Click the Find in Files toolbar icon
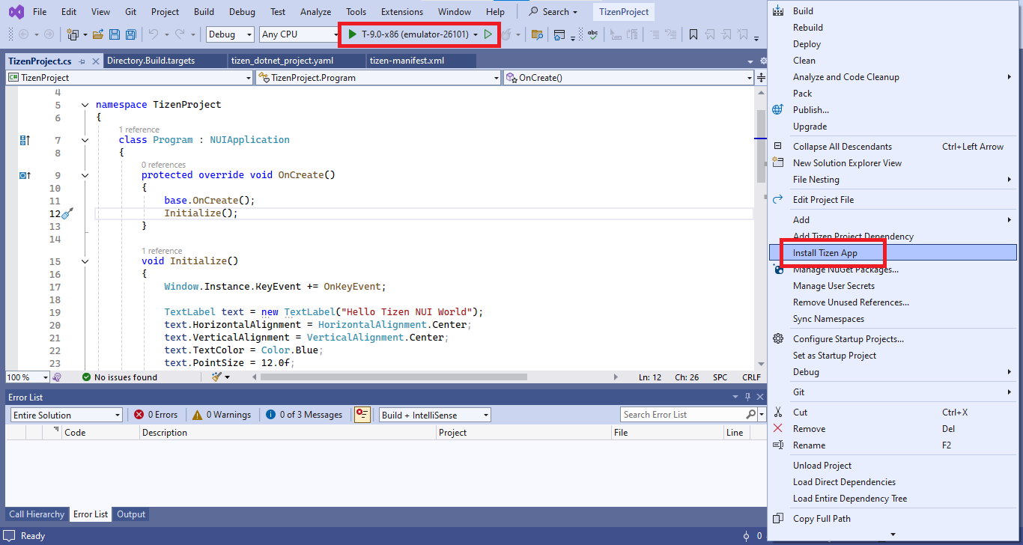This screenshot has height=545, width=1023. [536, 34]
